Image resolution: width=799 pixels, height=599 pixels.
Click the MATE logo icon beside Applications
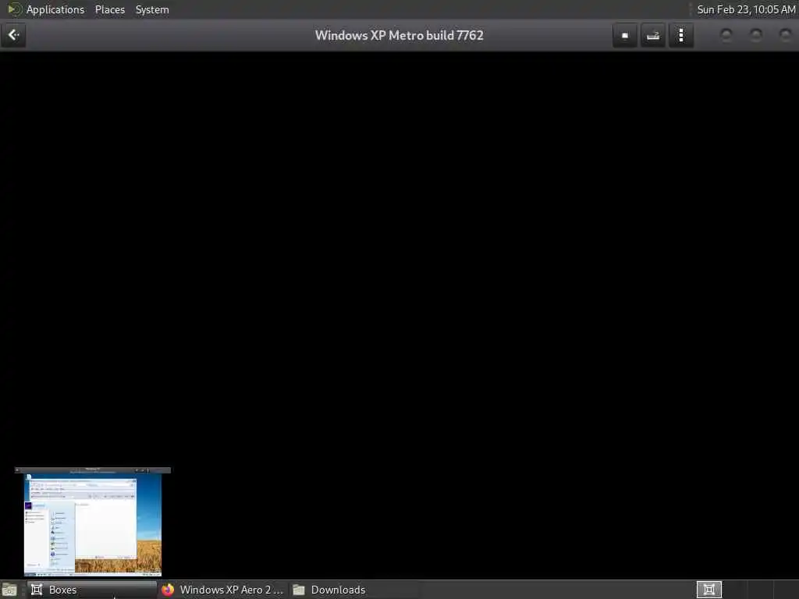click(14, 9)
